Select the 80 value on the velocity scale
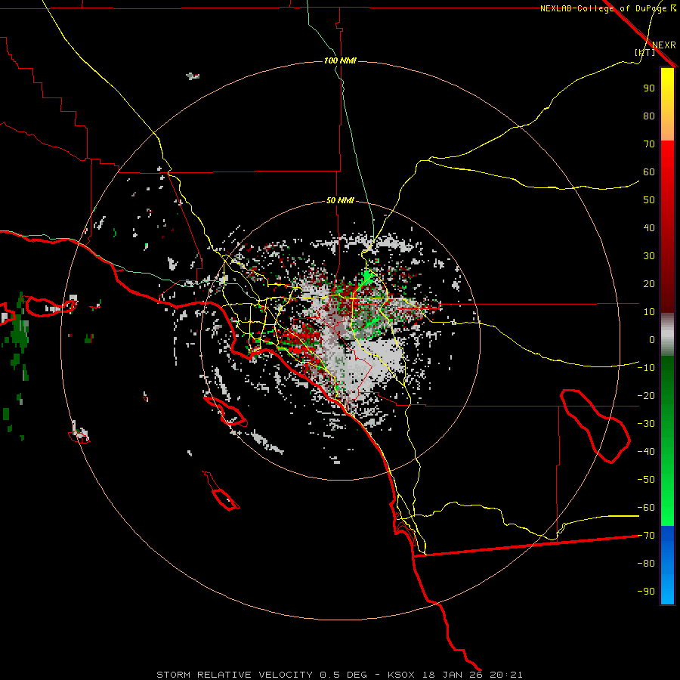 [x=649, y=116]
